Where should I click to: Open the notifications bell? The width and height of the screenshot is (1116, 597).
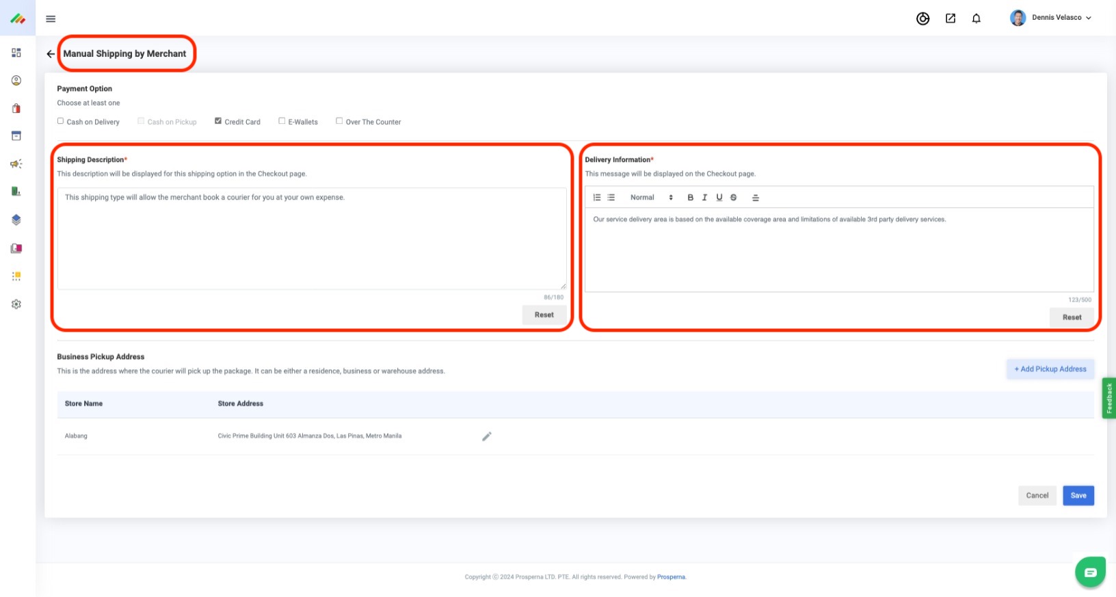pos(976,18)
